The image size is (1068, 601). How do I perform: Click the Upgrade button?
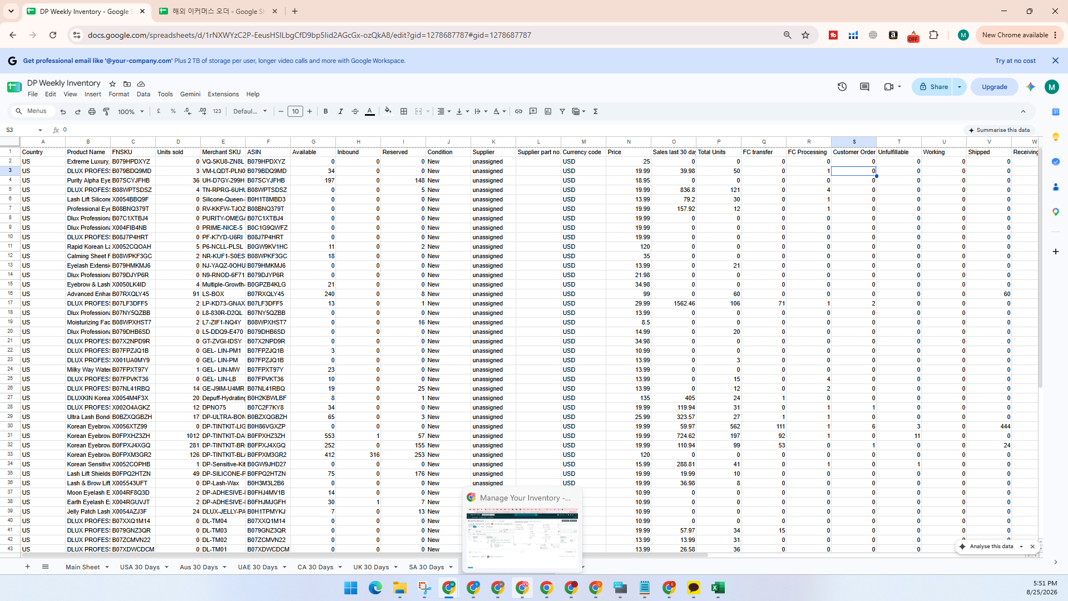995,87
